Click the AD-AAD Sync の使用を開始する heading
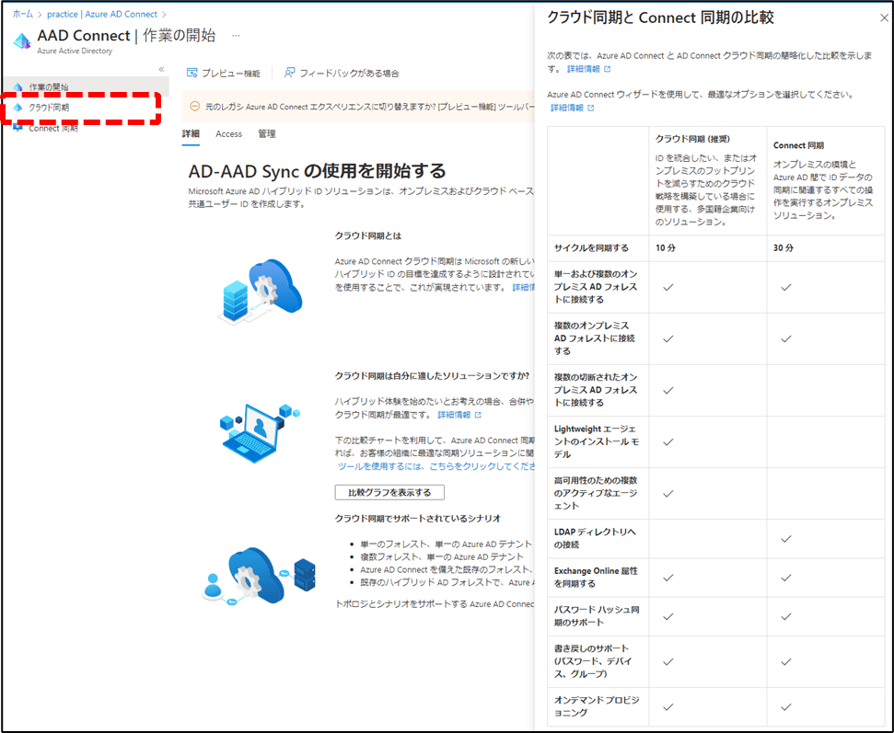This screenshot has width=894, height=733. tap(317, 170)
